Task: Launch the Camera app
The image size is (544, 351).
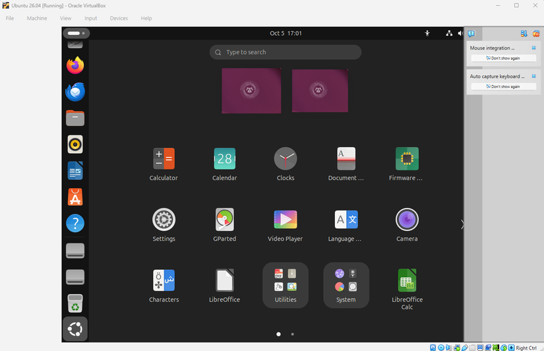Action: coord(407,224)
